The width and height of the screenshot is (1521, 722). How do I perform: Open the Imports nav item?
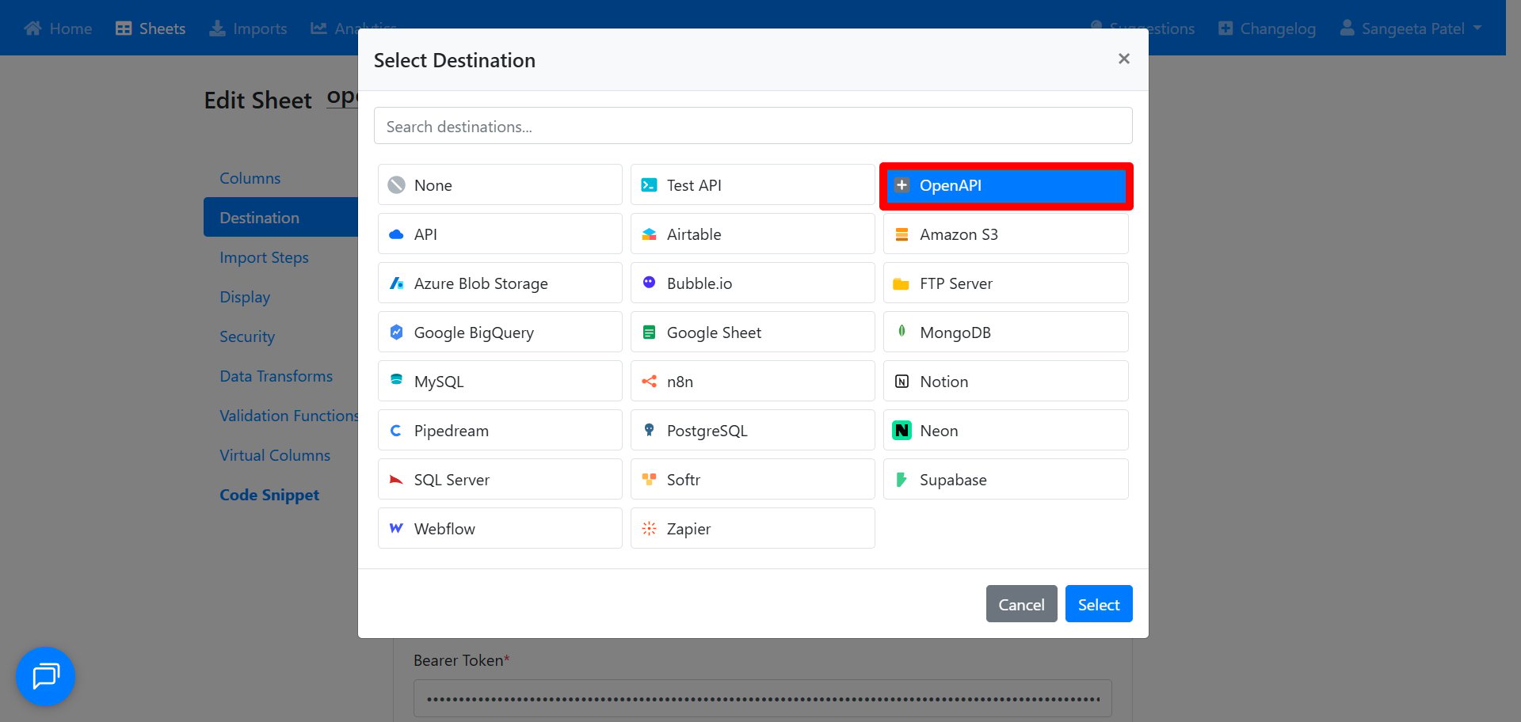(248, 28)
